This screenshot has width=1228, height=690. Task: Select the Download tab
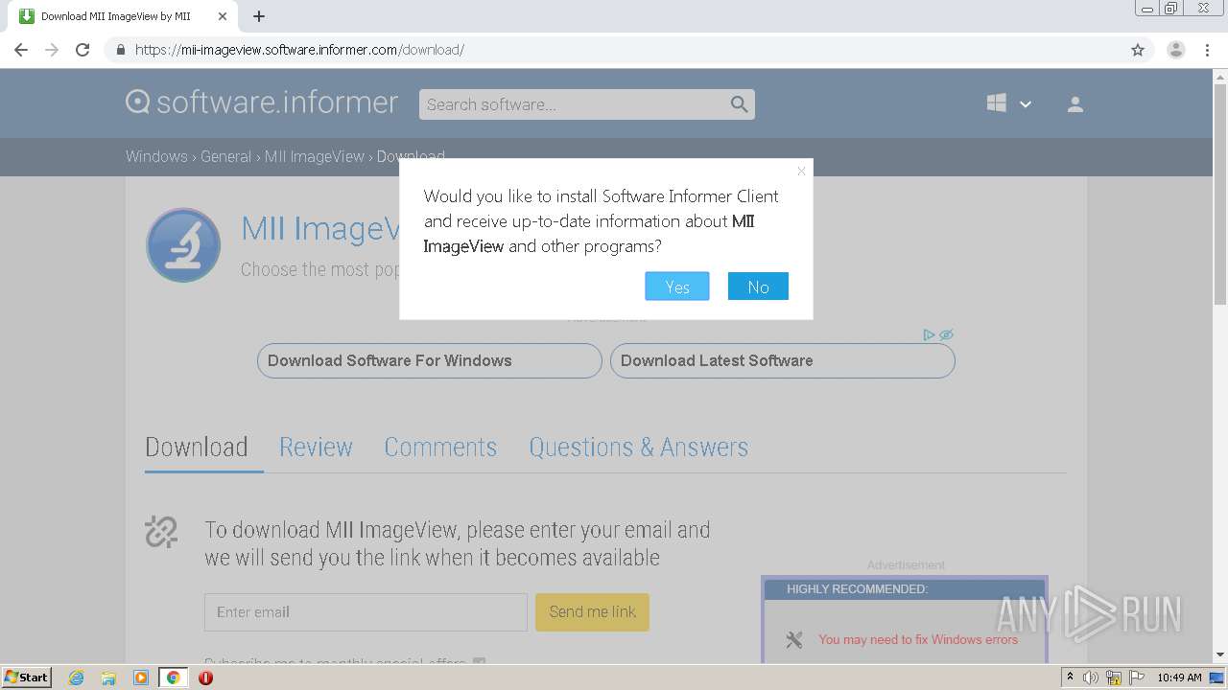click(x=197, y=448)
